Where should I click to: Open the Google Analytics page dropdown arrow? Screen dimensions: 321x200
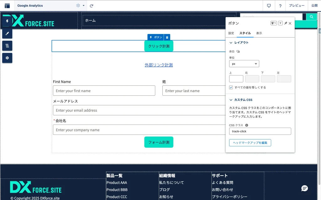point(84,6)
